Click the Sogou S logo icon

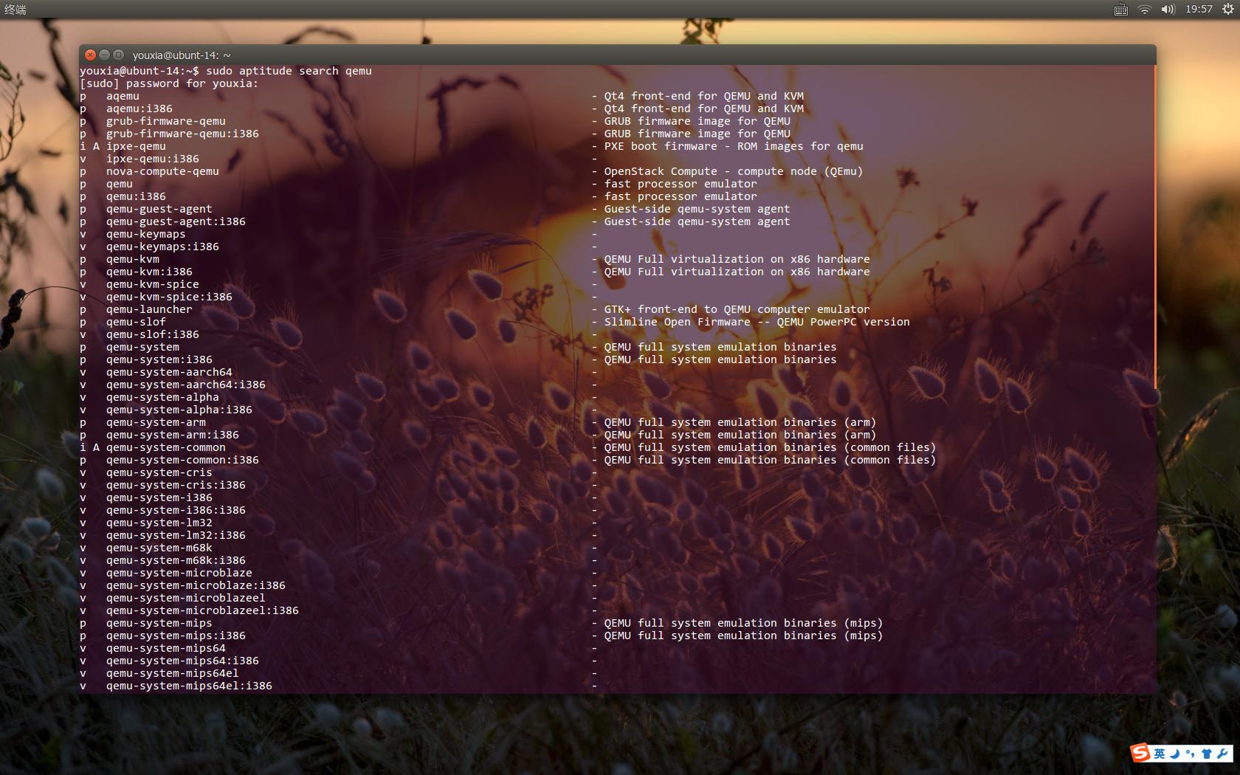pos(1141,753)
